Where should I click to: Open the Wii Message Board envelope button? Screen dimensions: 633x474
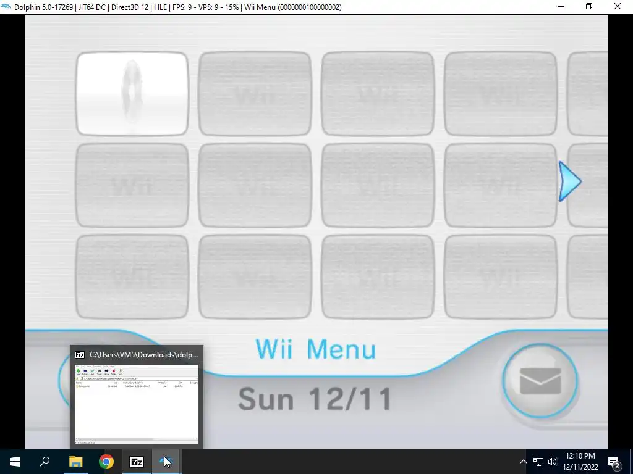(540, 380)
